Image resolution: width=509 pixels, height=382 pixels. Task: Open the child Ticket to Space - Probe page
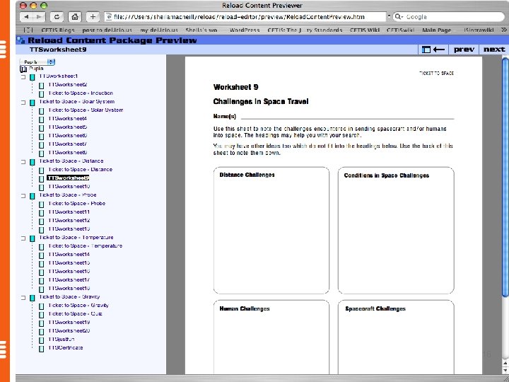(x=76, y=203)
